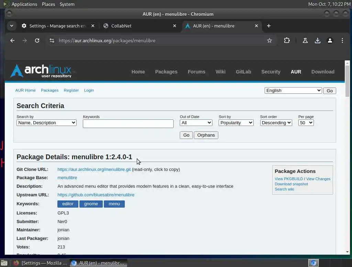The image size is (352, 267).
Task: Open the Per page dropdown
Action: 306,123
